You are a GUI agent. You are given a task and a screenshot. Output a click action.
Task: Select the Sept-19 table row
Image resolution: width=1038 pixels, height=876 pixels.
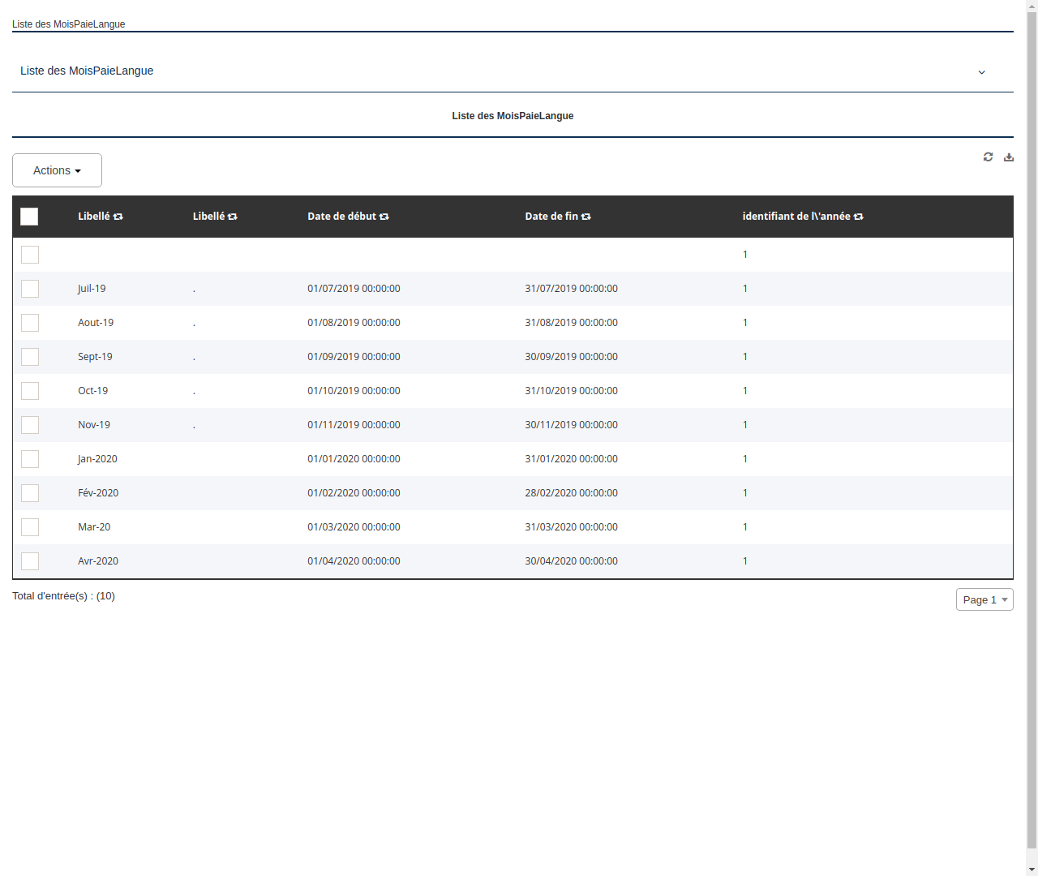(95, 356)
